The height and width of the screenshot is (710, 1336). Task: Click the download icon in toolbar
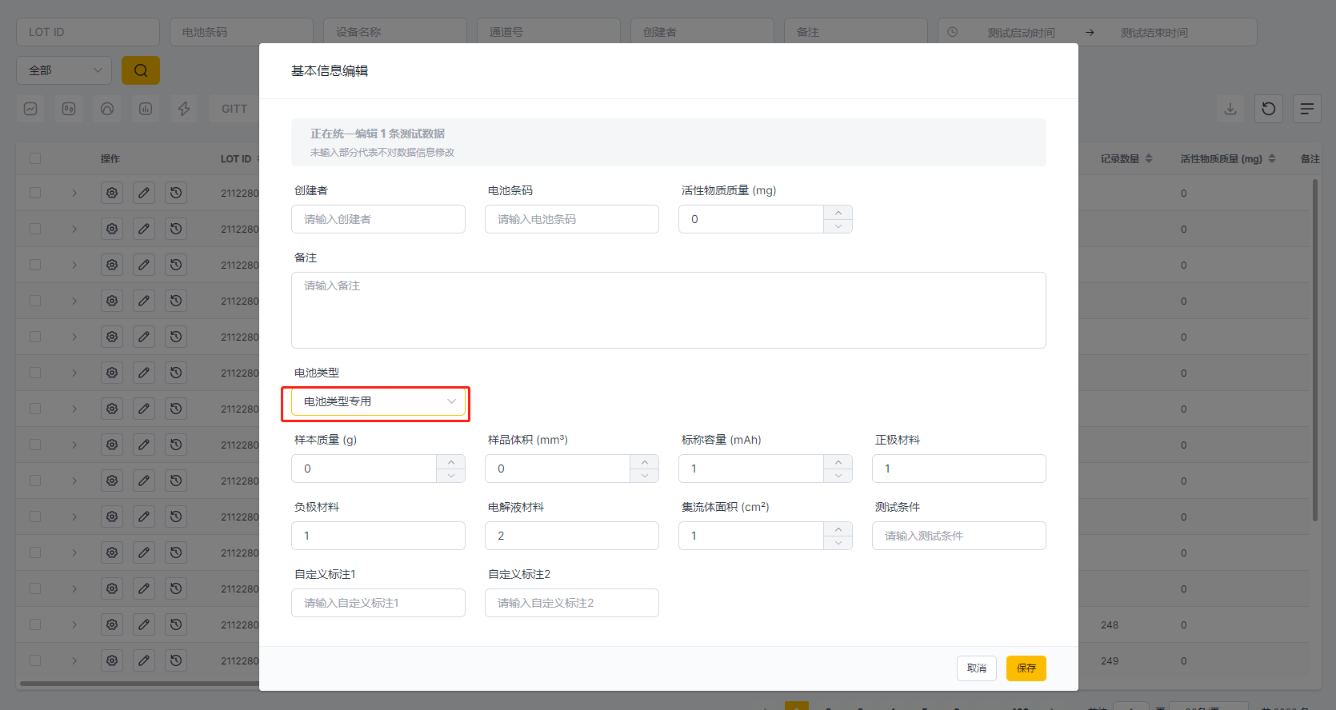click(x=1230, y=109)
